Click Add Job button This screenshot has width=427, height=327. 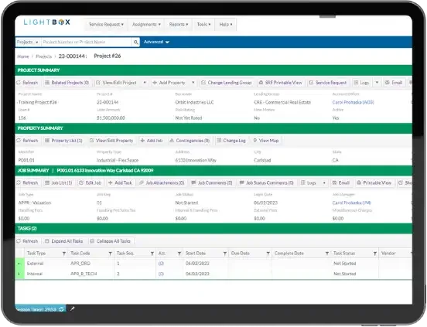click(x=152, y=141)
